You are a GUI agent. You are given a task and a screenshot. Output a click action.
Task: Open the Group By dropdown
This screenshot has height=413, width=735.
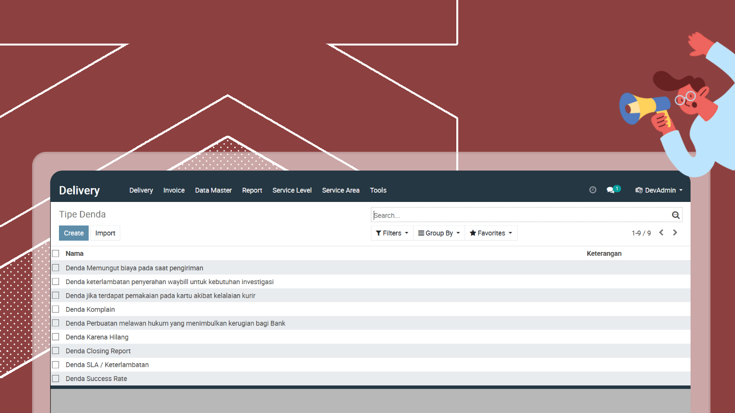439,233
